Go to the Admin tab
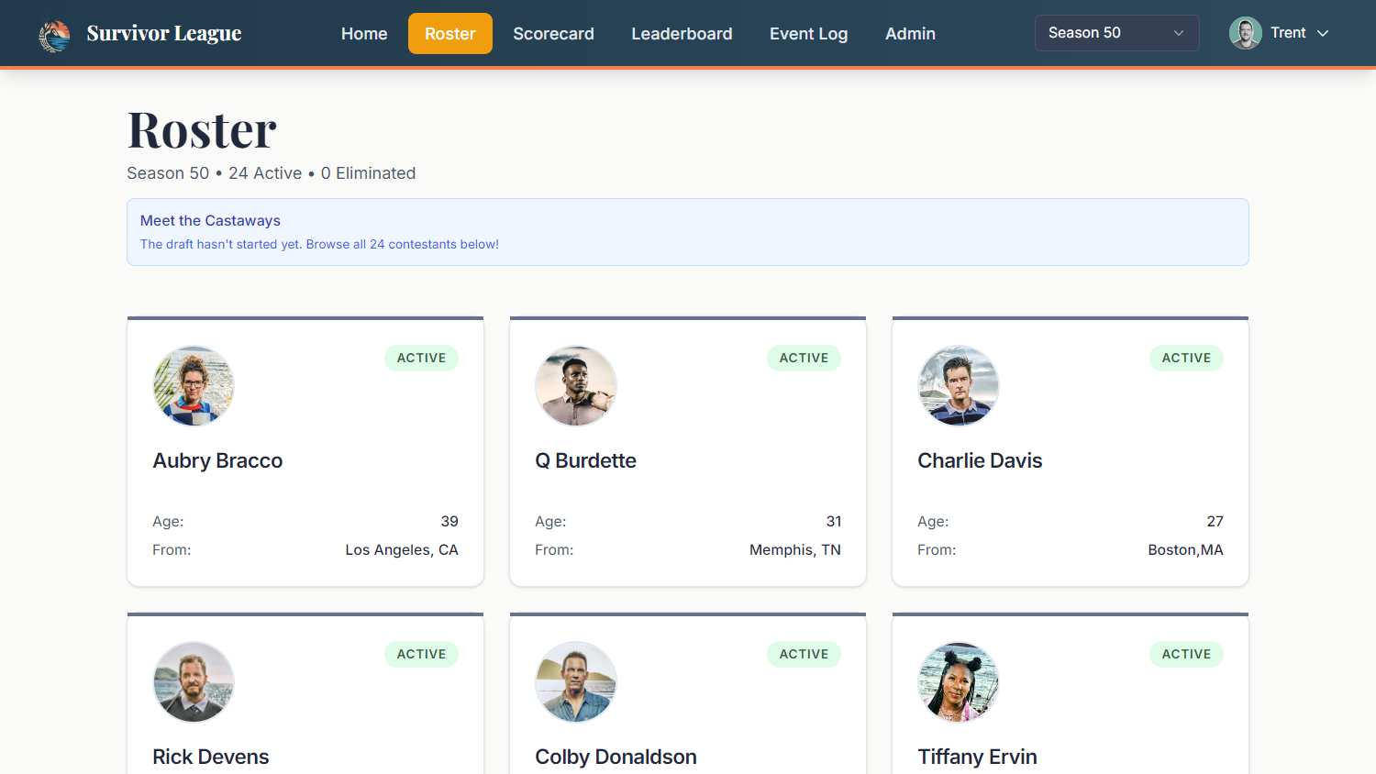This screenshot has height=774, width=1376. (910, 34)
